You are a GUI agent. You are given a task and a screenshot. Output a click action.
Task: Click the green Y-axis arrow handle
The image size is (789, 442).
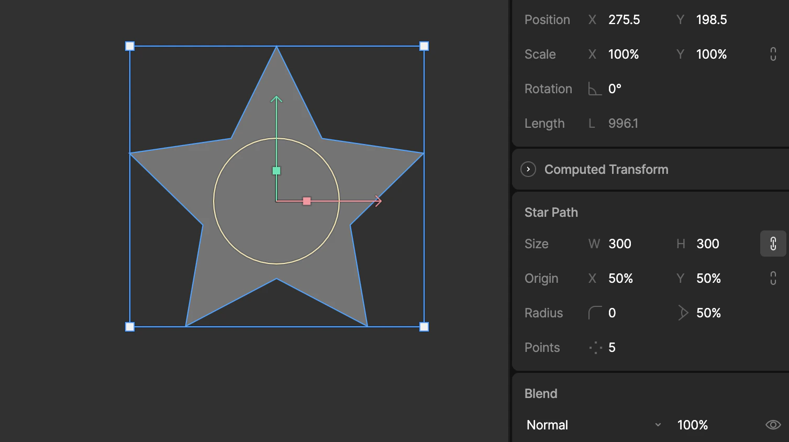point(276,100)
